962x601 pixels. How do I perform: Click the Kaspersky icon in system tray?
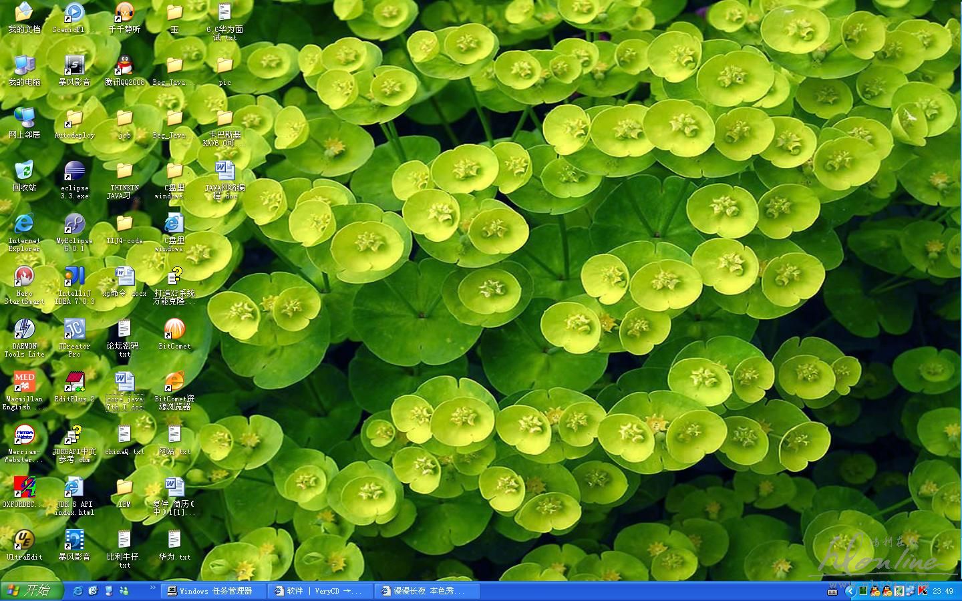click(923, 591)
